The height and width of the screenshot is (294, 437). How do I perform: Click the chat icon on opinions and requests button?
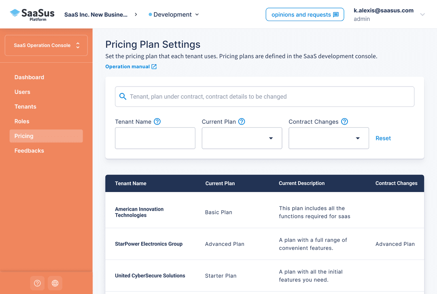click(336, 14)
